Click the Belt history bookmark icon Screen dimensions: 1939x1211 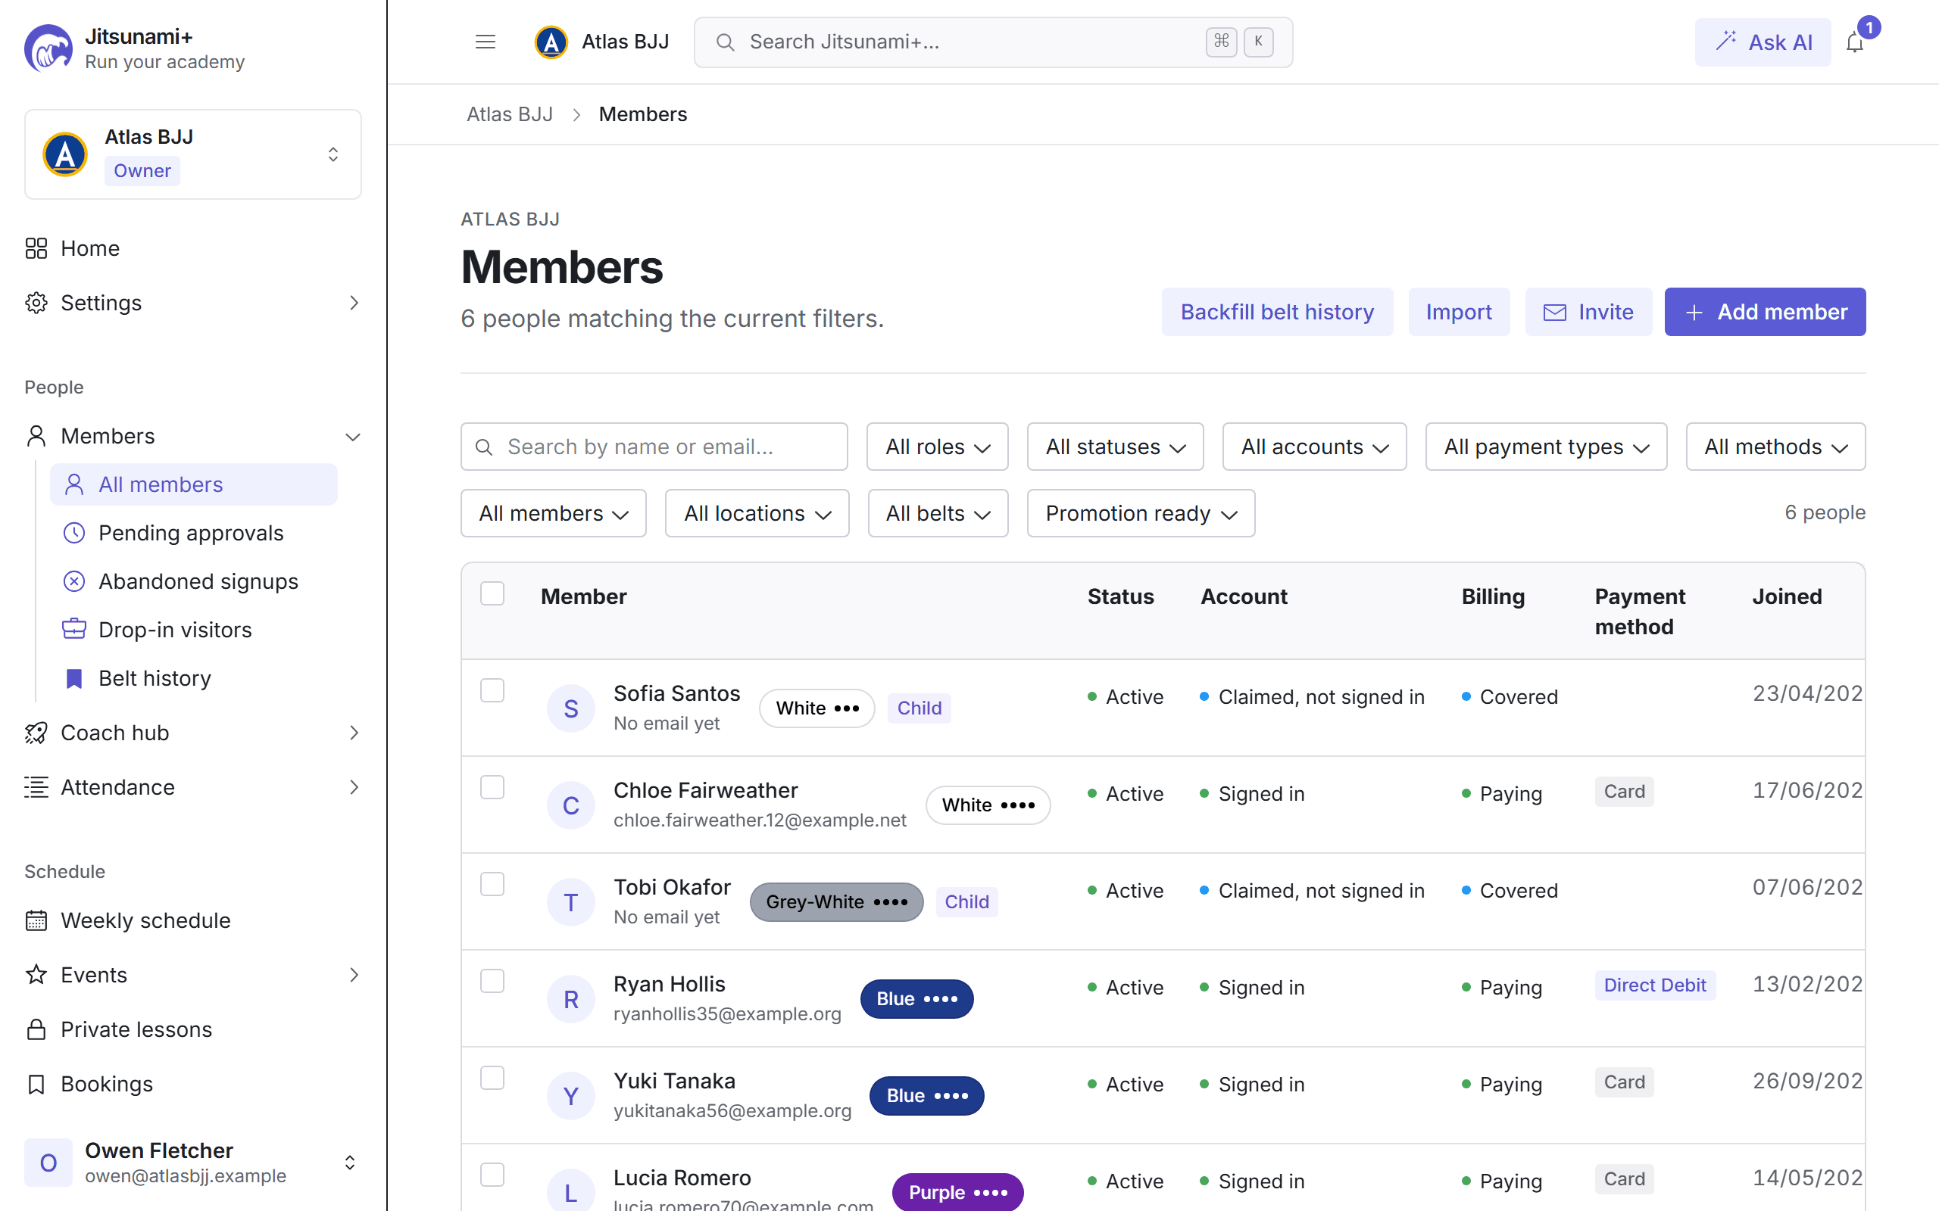click(x=73, y=678)
